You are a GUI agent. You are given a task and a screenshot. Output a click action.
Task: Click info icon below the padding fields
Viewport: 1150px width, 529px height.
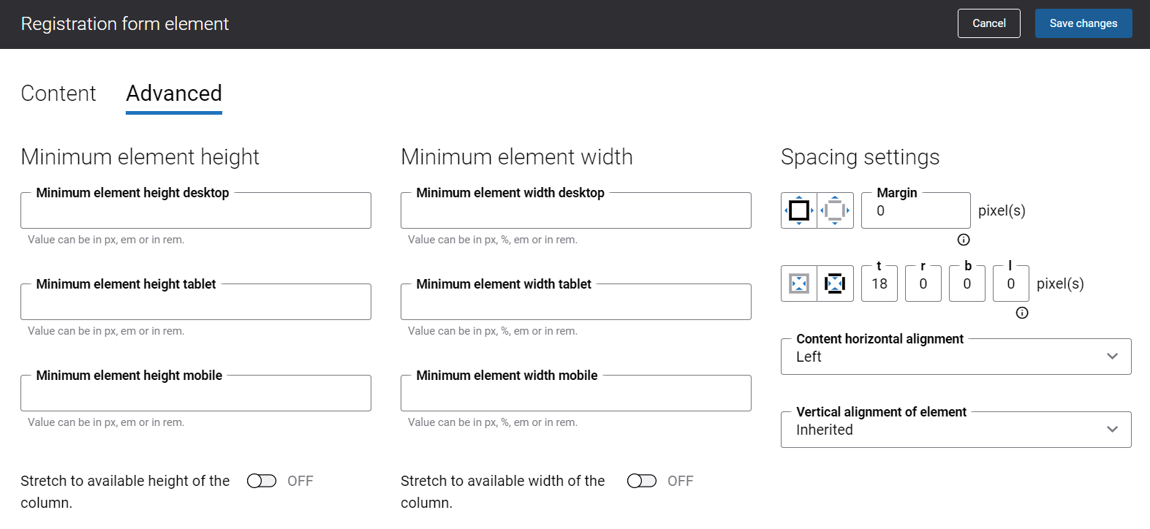pyautogui.click(x=1022, y=313)
